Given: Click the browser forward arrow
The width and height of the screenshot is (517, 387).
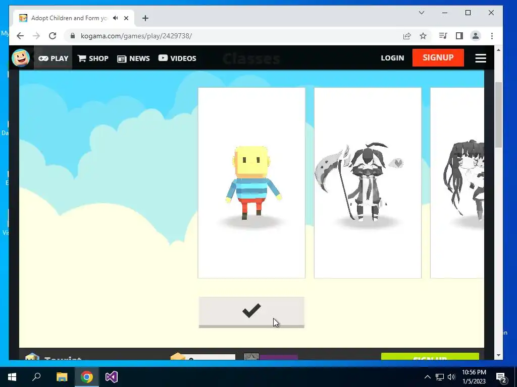Looking at the screenshot, I should [36, 36].
